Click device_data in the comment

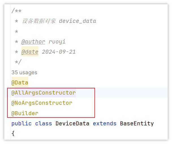78,21
